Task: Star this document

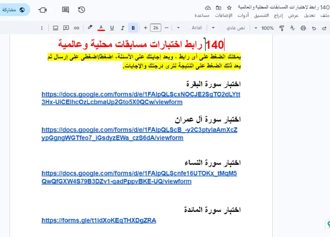Action: coord(229,8)
